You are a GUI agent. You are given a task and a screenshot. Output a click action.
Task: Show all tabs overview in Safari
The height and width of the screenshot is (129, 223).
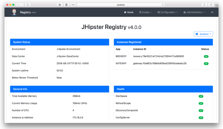pos(211,5)
